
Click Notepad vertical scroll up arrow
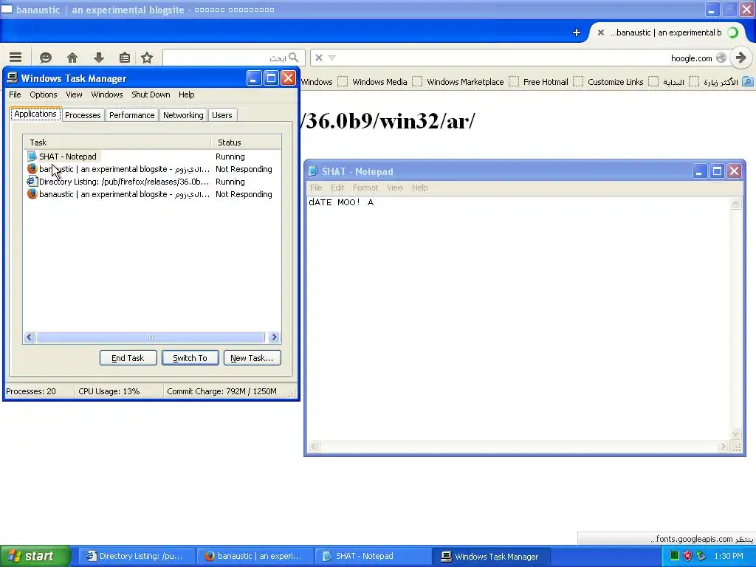tap(736, 203)
